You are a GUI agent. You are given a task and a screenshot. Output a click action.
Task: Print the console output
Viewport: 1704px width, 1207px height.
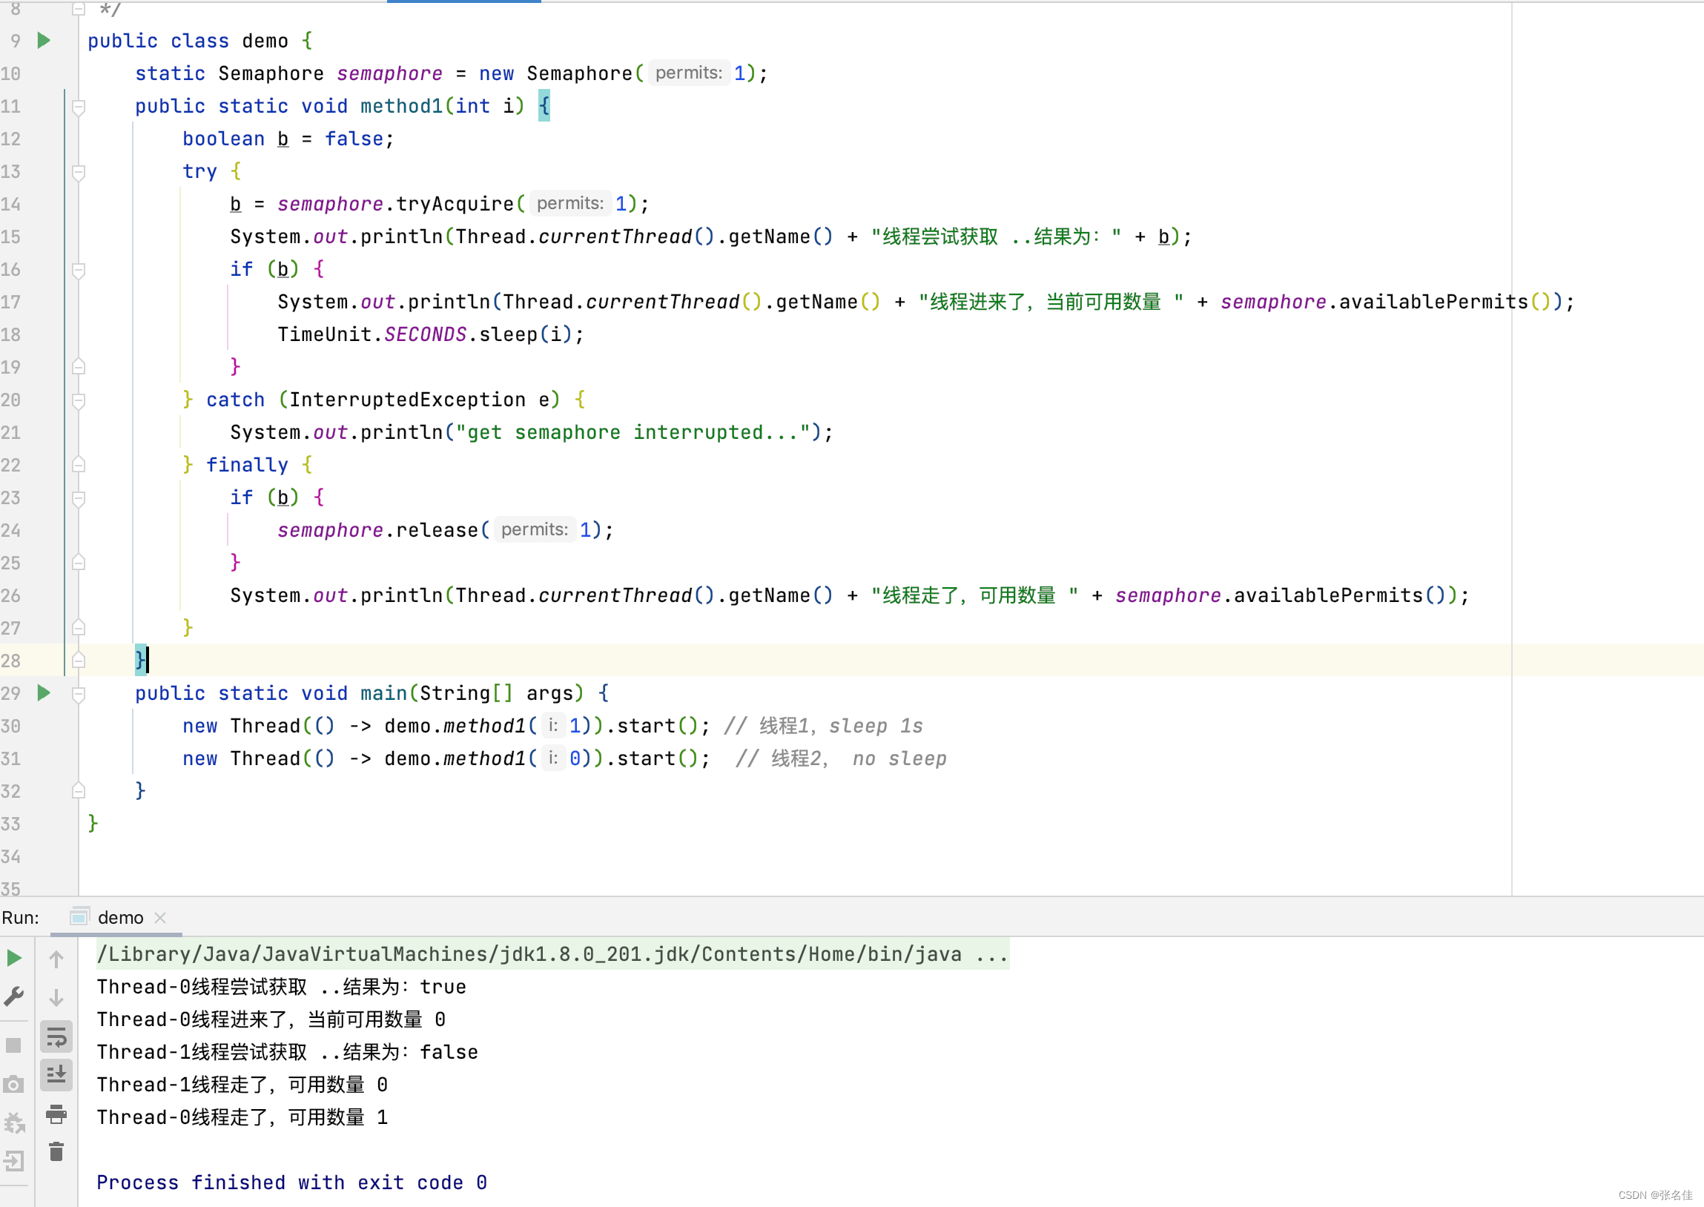[x=56, y=1114]
